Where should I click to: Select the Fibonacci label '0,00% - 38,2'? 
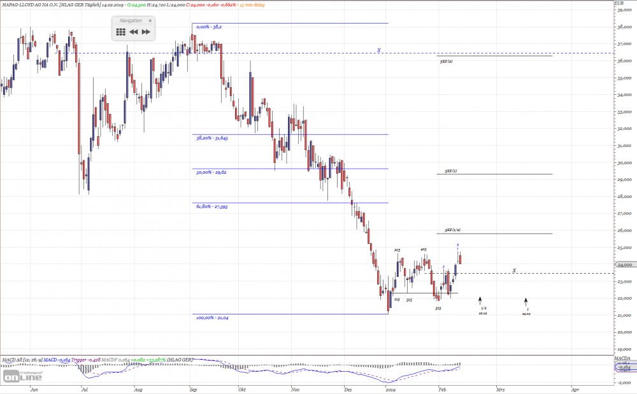click(x=209, y=27)
